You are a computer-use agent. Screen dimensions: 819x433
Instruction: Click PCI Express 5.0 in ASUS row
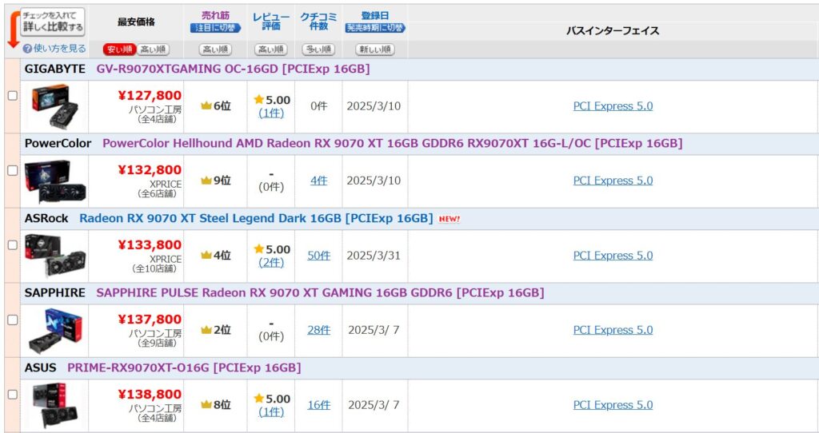point(613,405)
